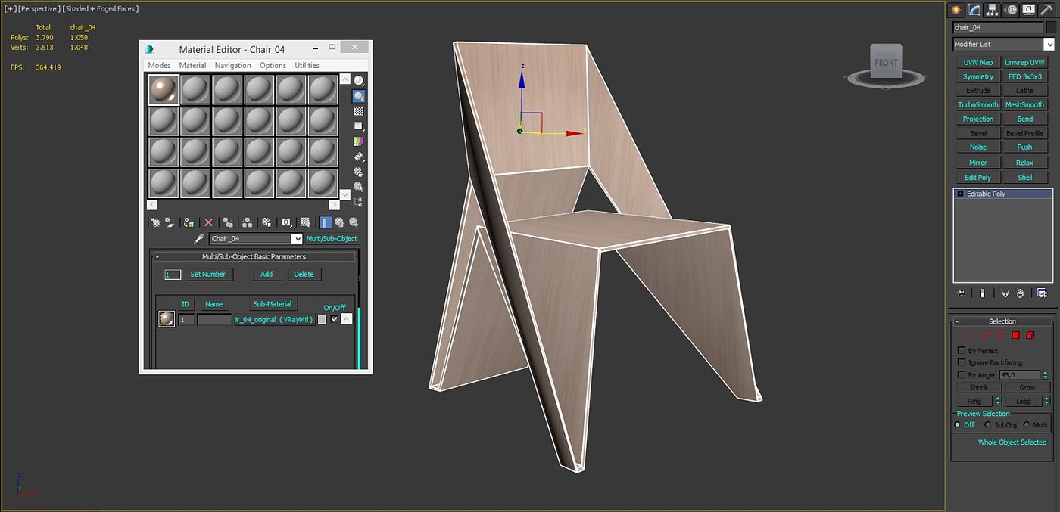Click the Set Number button
The image size is (1060, 512).
click(x=207, y=275)
